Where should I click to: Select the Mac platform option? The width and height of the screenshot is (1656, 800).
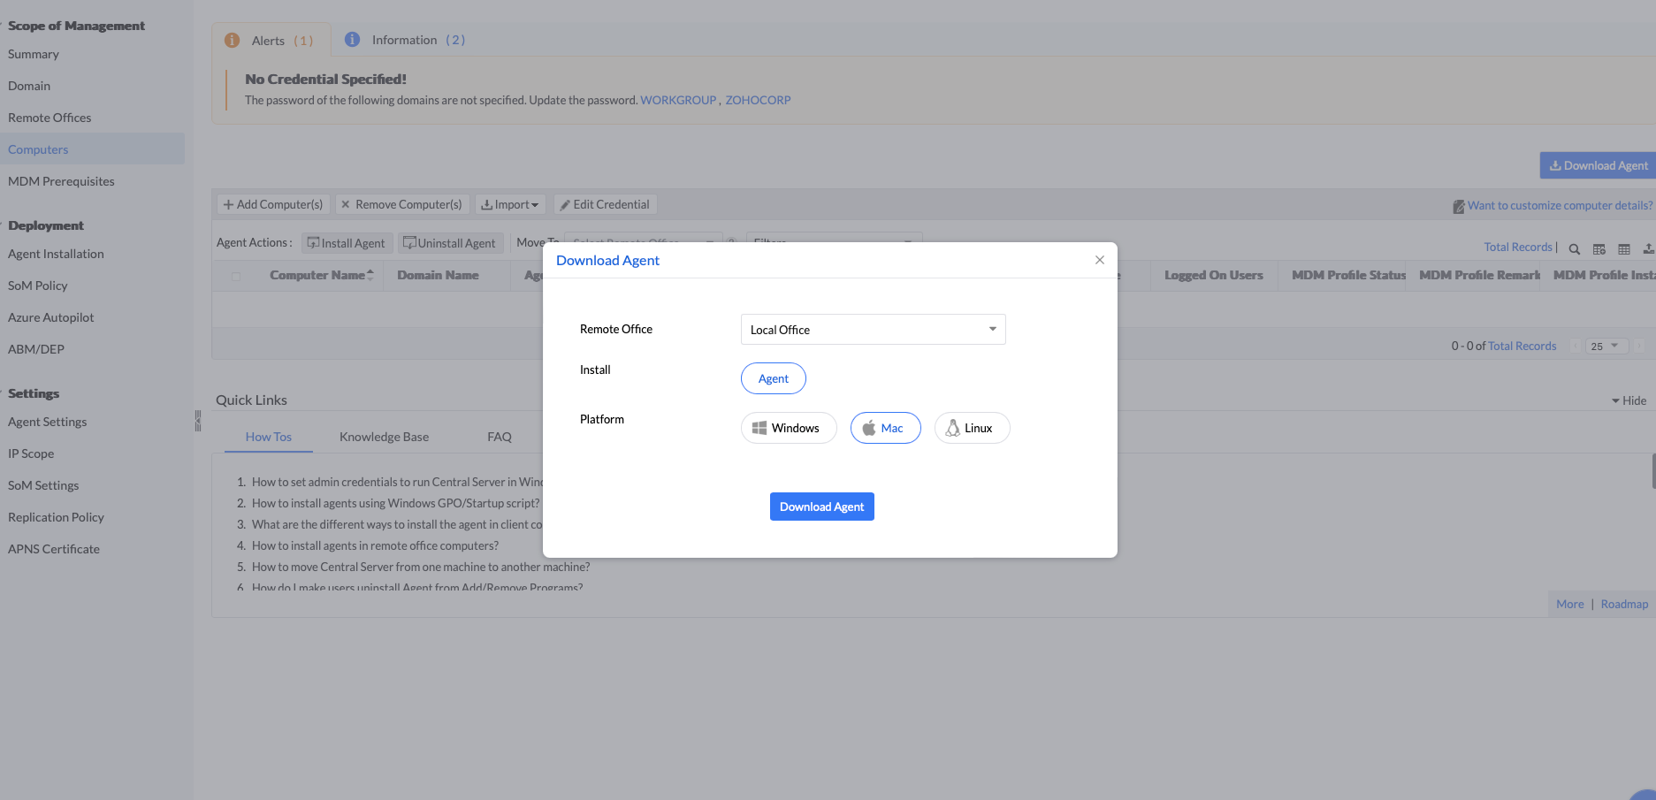885,428
